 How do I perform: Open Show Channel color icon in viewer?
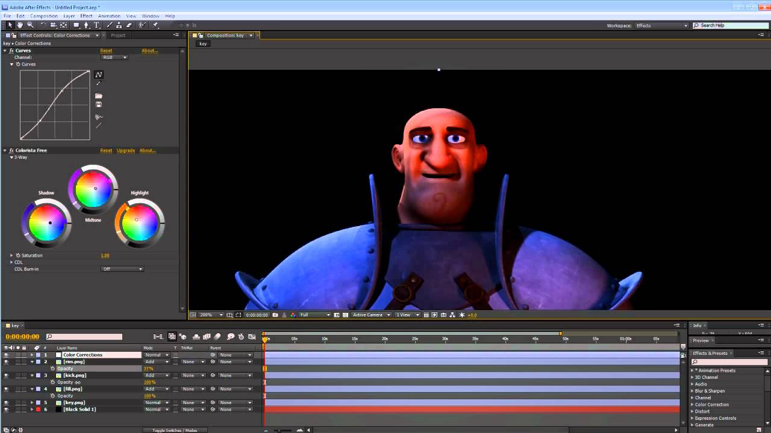293,315
